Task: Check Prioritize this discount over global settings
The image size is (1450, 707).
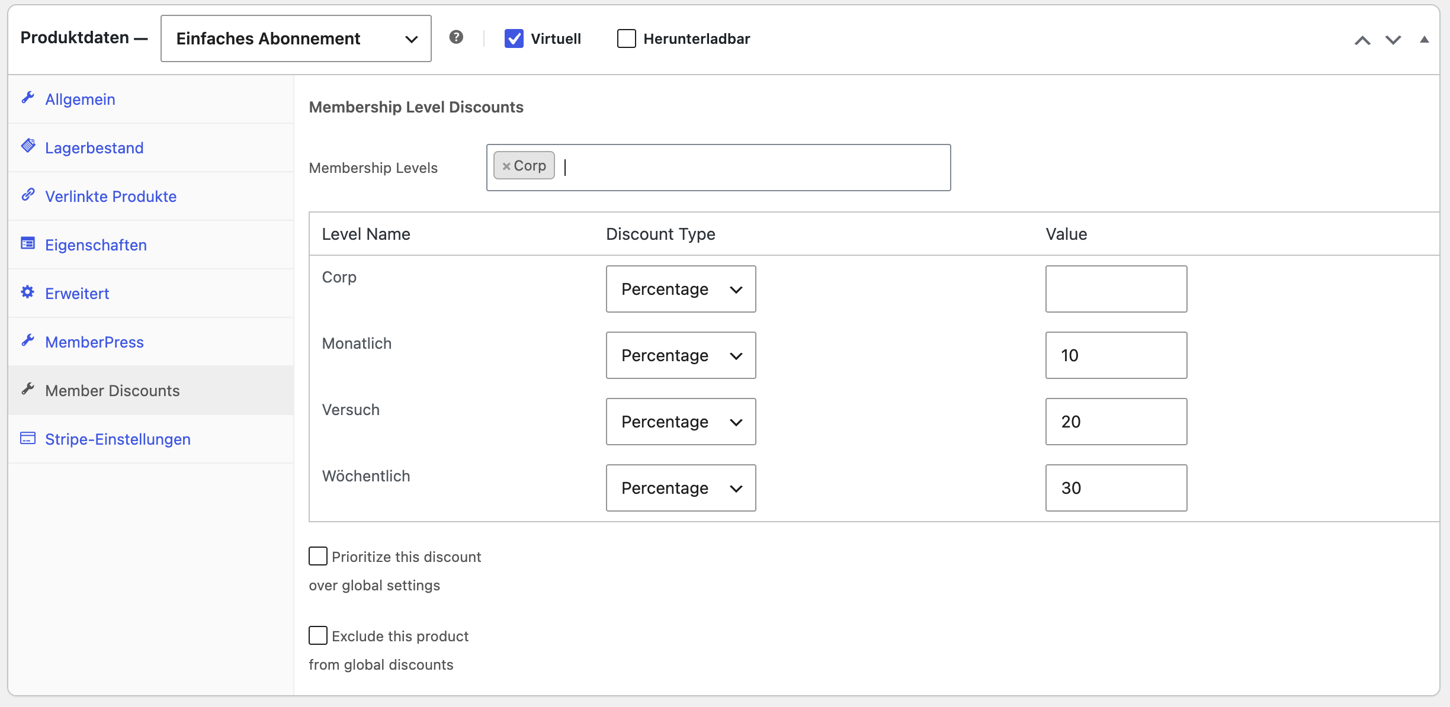Action: pyautogui.click(x=318, y=556)
